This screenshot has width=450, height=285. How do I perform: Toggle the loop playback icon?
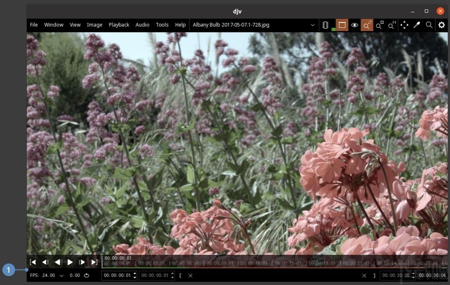click(86, 275)
